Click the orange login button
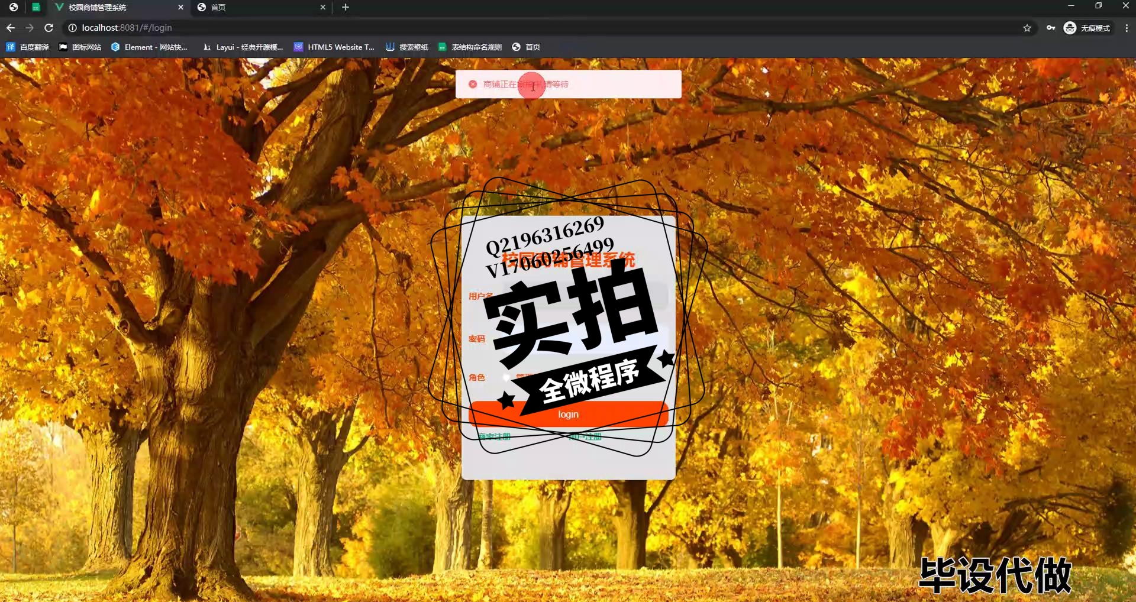This screenshot has width=1136, height=602. pos(568,414)
